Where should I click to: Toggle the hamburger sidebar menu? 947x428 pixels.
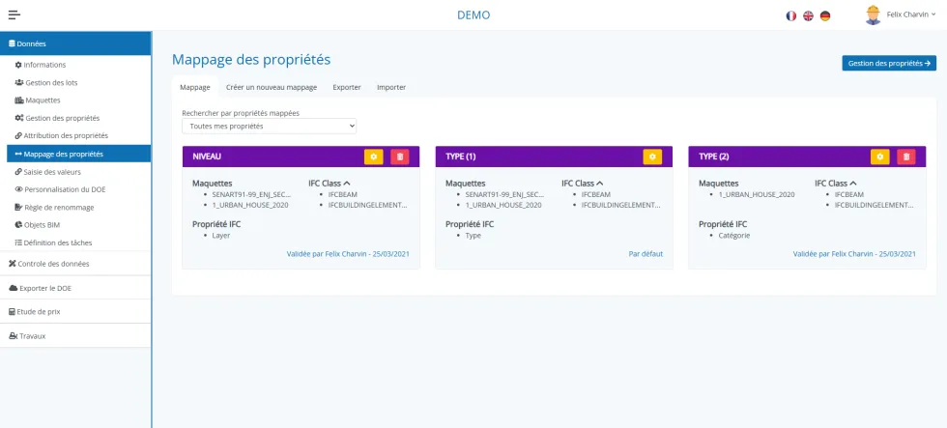[x=14, y=15]
